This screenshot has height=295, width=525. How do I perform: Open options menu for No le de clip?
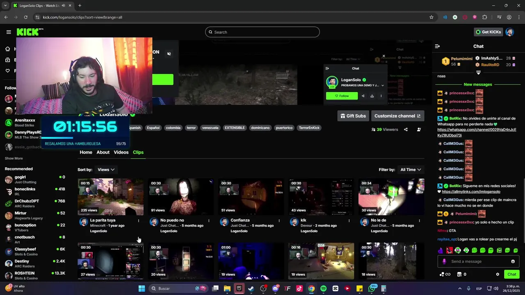pos(419,220)
